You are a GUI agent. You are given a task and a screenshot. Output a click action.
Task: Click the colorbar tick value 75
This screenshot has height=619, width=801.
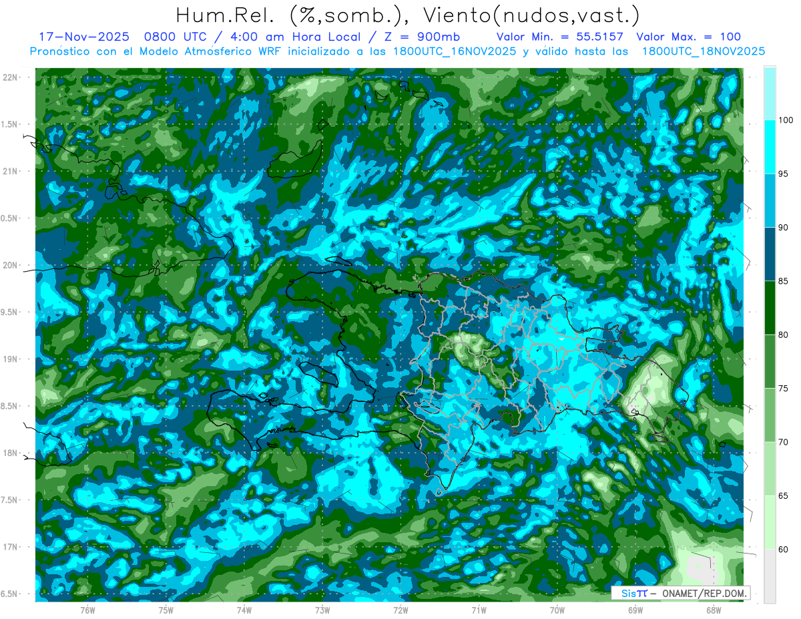pyautogui.click(x=784, y=389)
